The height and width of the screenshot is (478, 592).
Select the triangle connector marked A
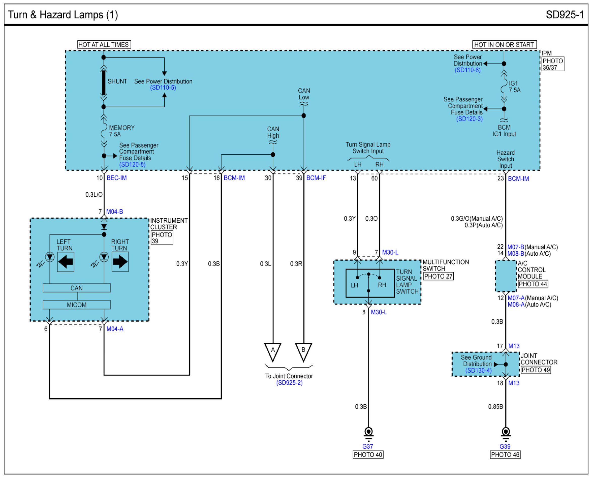pyautogui.click(x=272, y=352)
